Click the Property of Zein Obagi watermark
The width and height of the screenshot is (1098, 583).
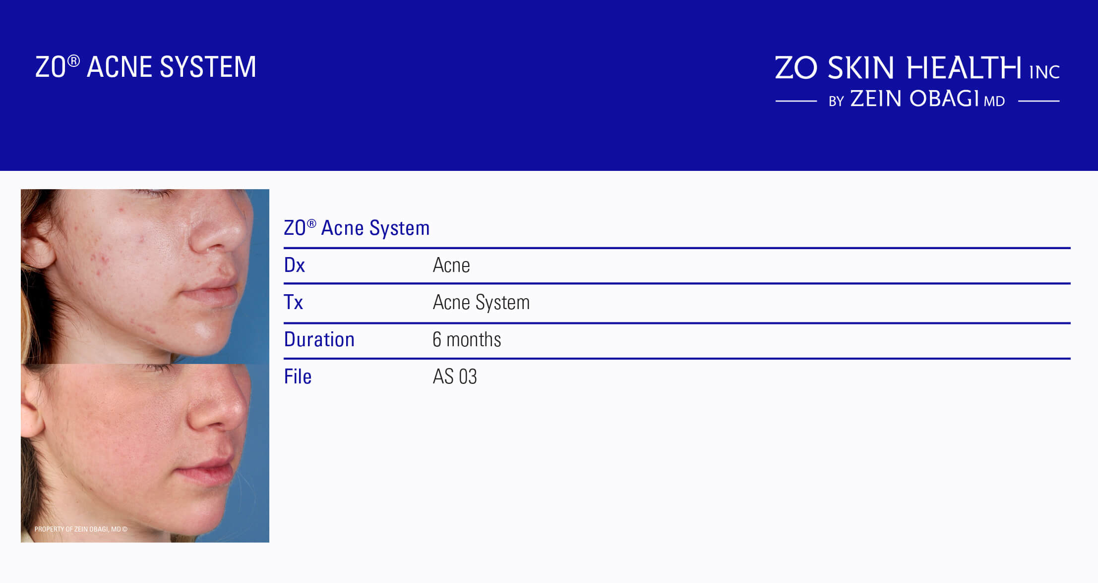point(81,529)
